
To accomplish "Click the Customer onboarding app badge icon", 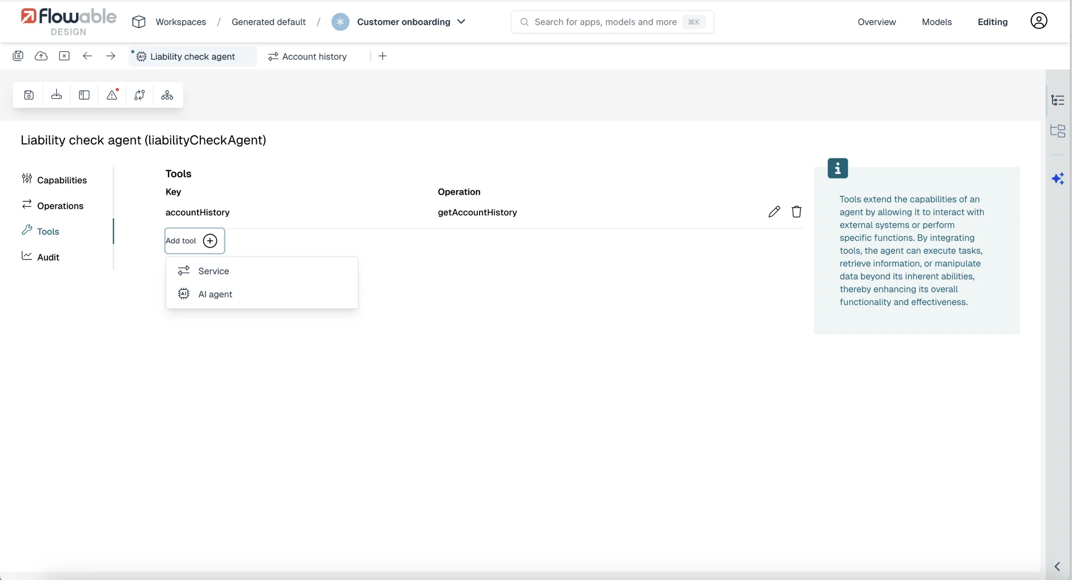I will [340, 22].
